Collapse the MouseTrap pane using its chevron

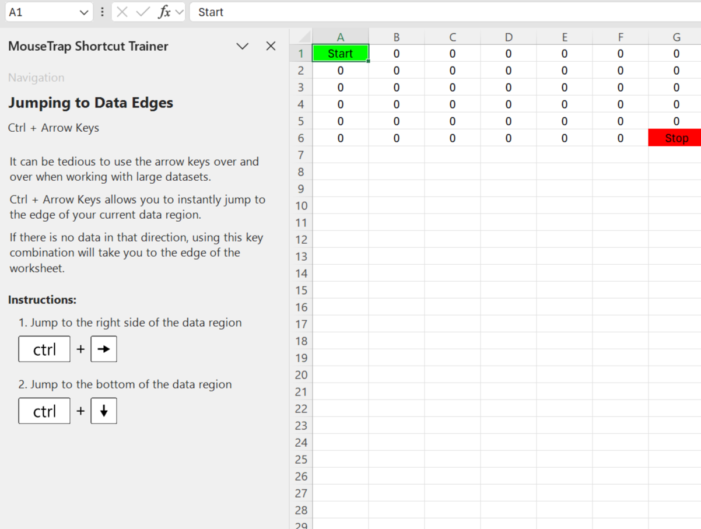click(x=242, y=46)
